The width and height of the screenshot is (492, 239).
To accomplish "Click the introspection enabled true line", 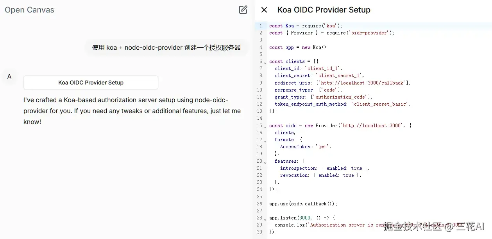I will [x=324, y=168].
